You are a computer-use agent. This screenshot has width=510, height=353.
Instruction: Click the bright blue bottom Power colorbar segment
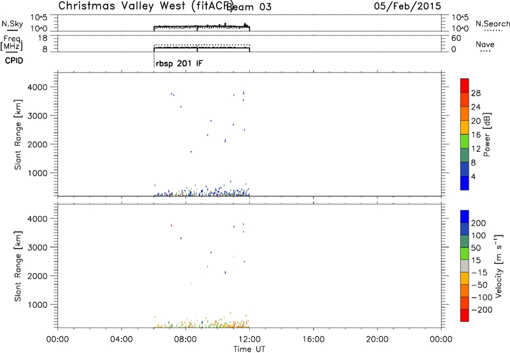pos(465,183)
